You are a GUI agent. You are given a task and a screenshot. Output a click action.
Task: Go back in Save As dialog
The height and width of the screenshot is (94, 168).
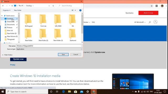(3, 6)
